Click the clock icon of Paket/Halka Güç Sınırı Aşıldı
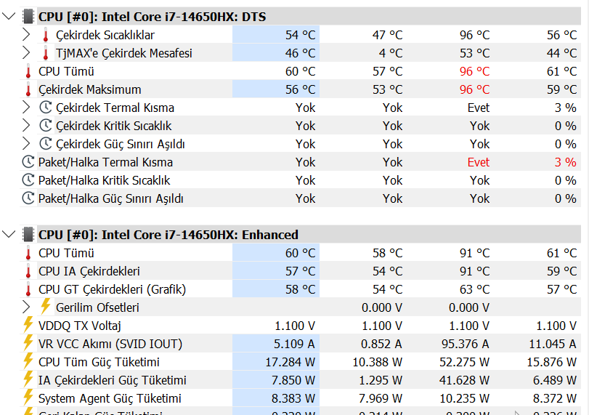Screen dimensions: 589x415 (x=28, y=198)
